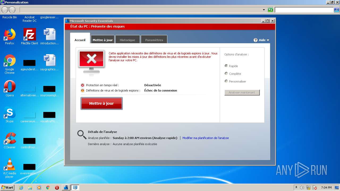The width and height of the screenshot is (340, 191).
Task: Open the Firefox desktop shortcut
Action: [x=10, y=37]
